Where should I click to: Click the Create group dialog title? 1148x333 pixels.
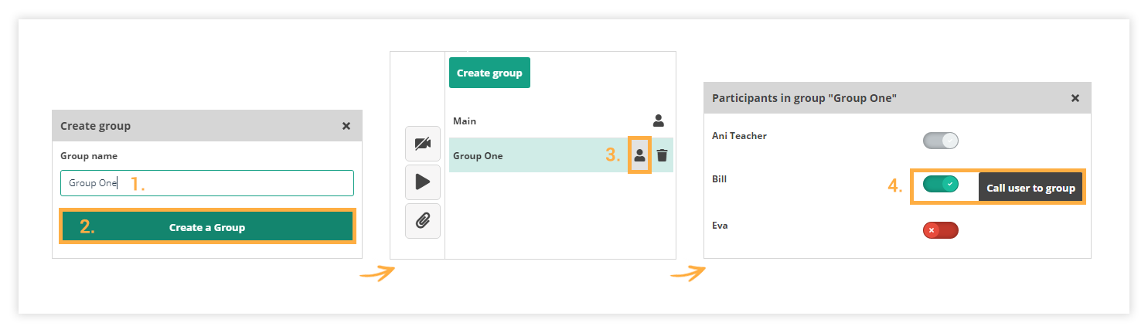96,125
